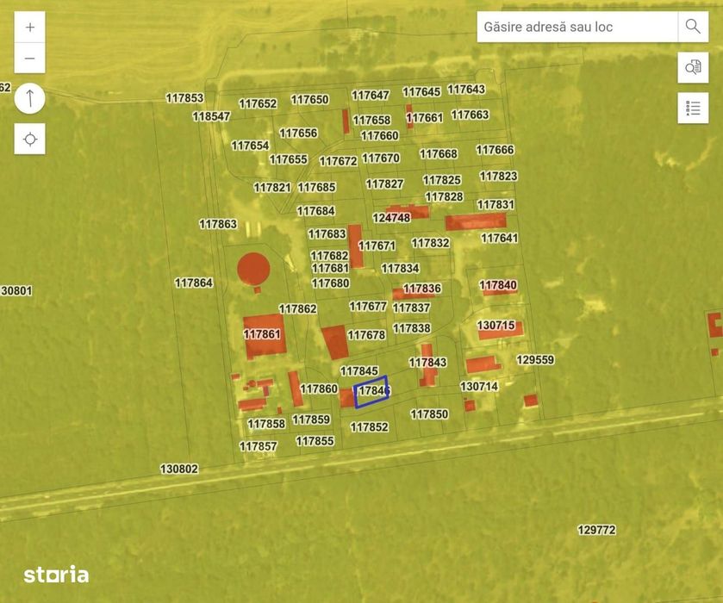This screenshot has width=723, height=603.
Task: Click parcel label 117671
Action: (377, 246)
